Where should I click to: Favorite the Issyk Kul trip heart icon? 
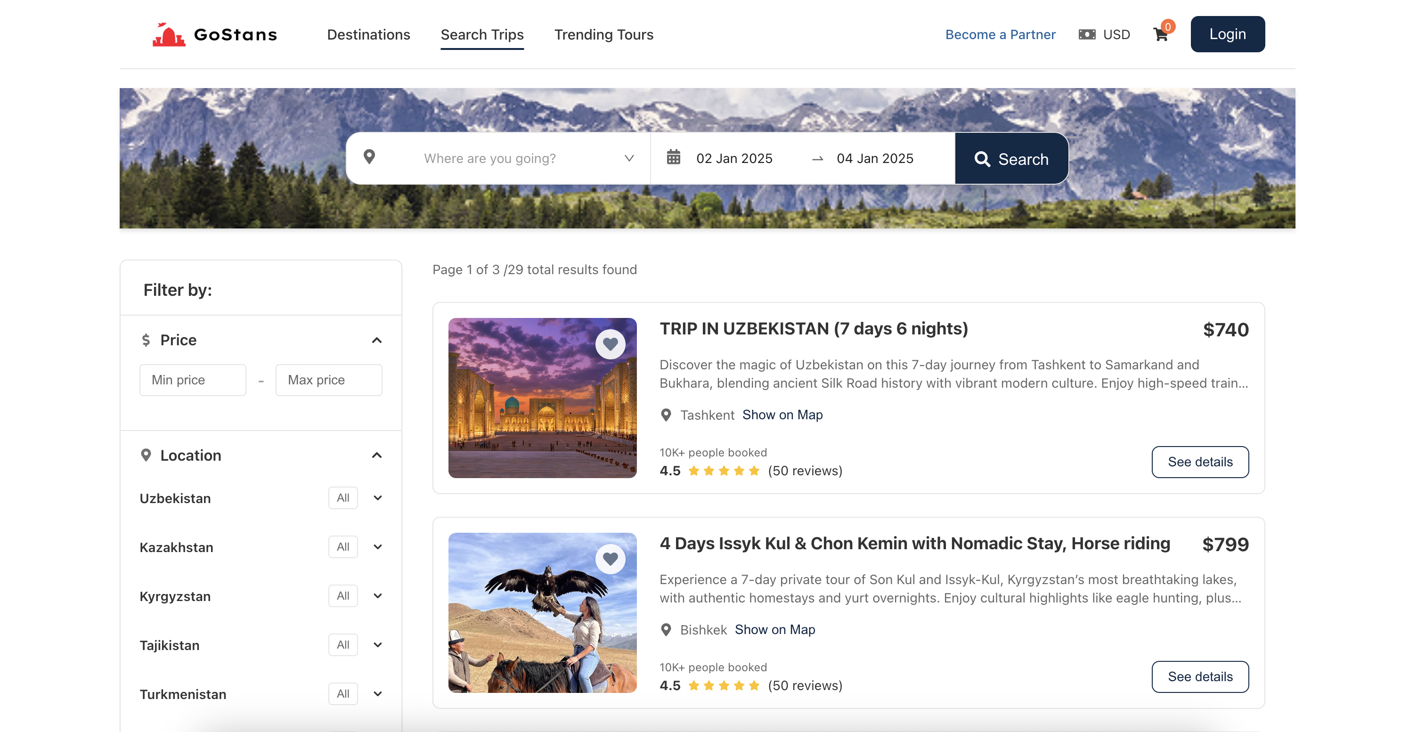coord(610,559)
